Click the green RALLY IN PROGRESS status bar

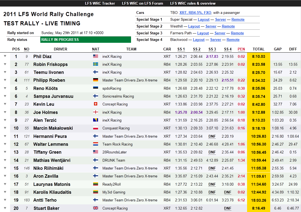coord(86,40)
